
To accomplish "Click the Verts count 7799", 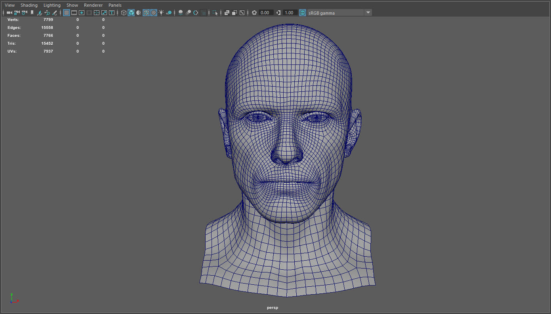I will pos(48,19).
